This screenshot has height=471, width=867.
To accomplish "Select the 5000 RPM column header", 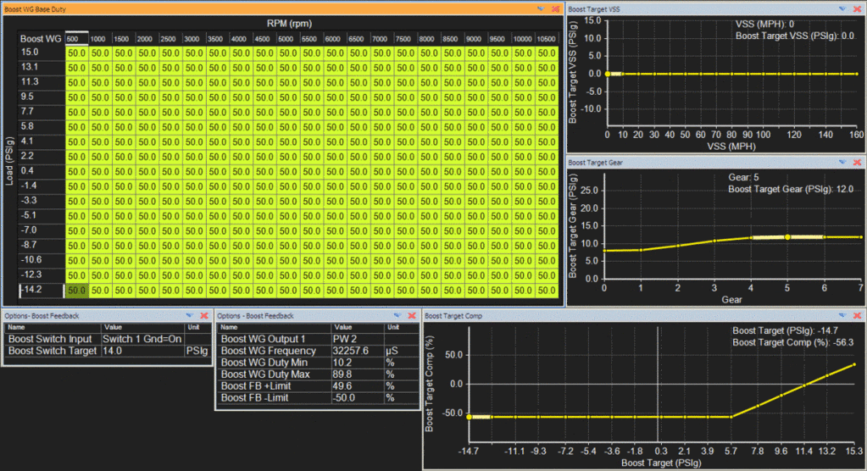I will click(x=288, y=39).
